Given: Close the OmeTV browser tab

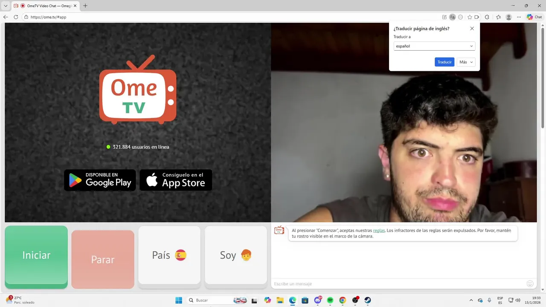Looking at the screenshot, I should pos(75,6).
